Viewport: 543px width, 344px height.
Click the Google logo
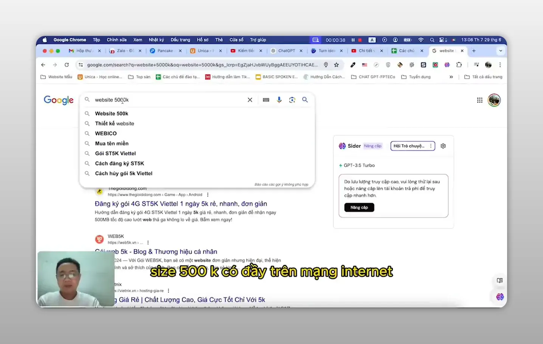59,100
